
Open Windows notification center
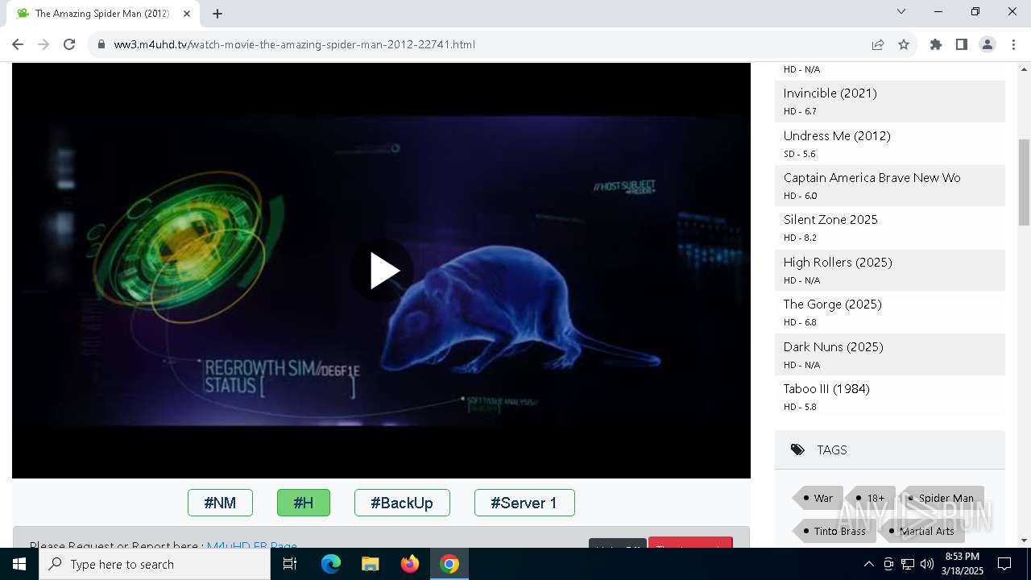coord(1005,564)
